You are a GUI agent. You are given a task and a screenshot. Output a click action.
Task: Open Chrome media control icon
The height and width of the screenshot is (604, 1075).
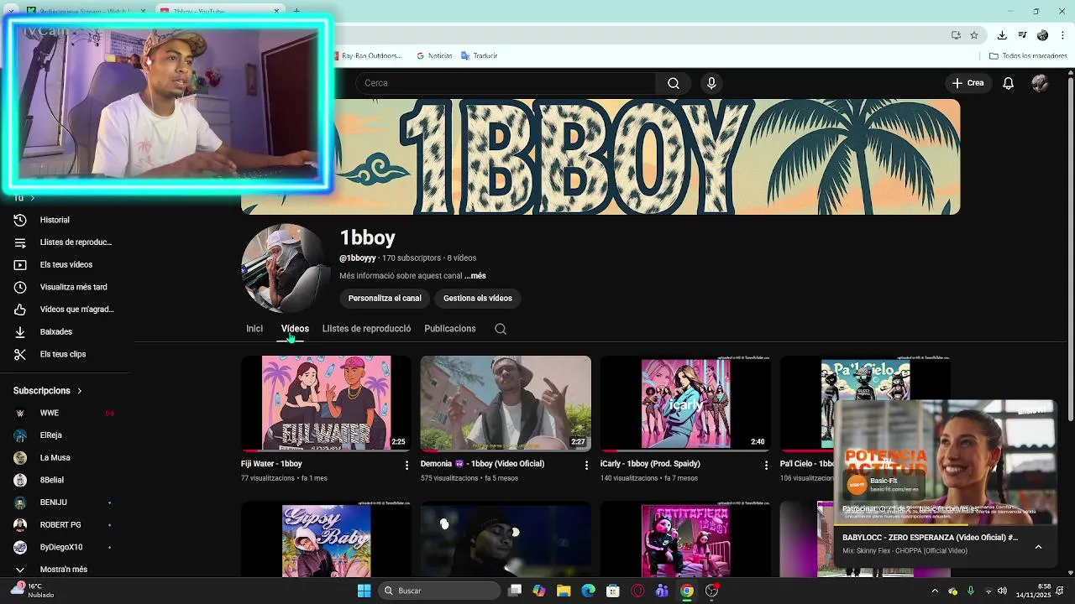tap(1022, 35)
